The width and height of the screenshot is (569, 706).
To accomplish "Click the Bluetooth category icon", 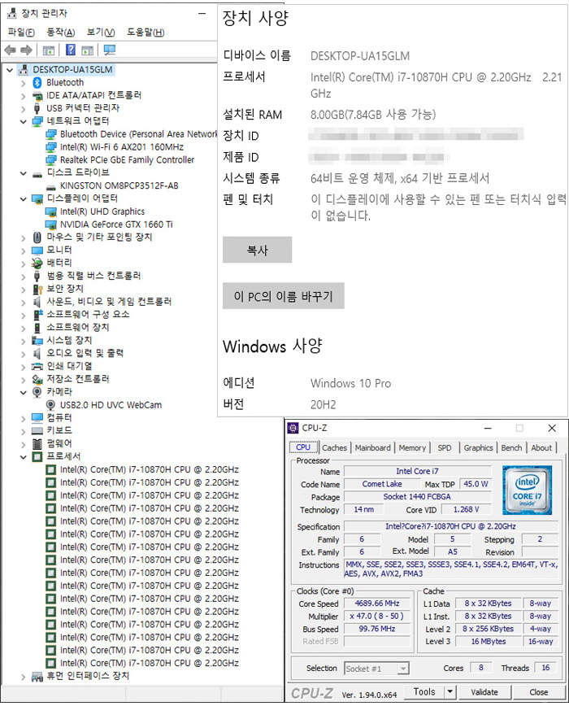I will (x=37, y=82).
